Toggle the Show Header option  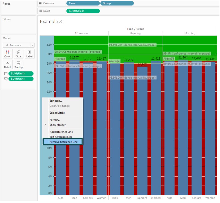tap(58, 125)
